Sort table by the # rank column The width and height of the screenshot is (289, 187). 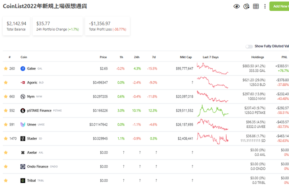9,57
